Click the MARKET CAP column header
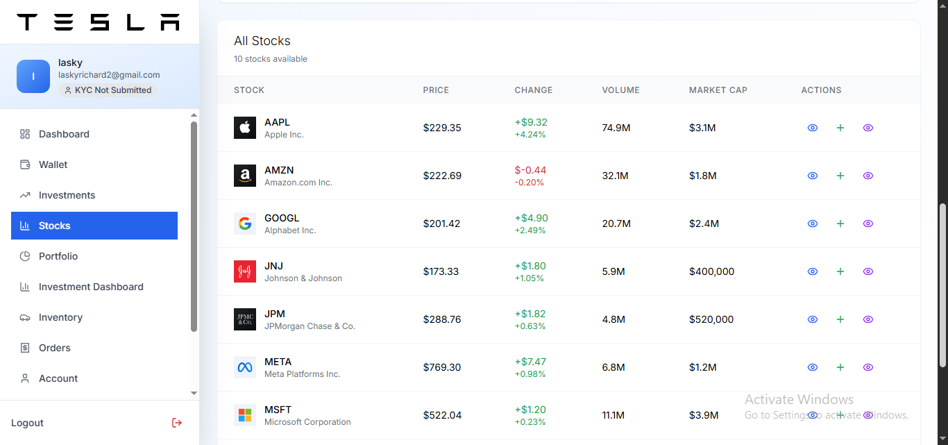The image size is (948, 445). [718, 90]
